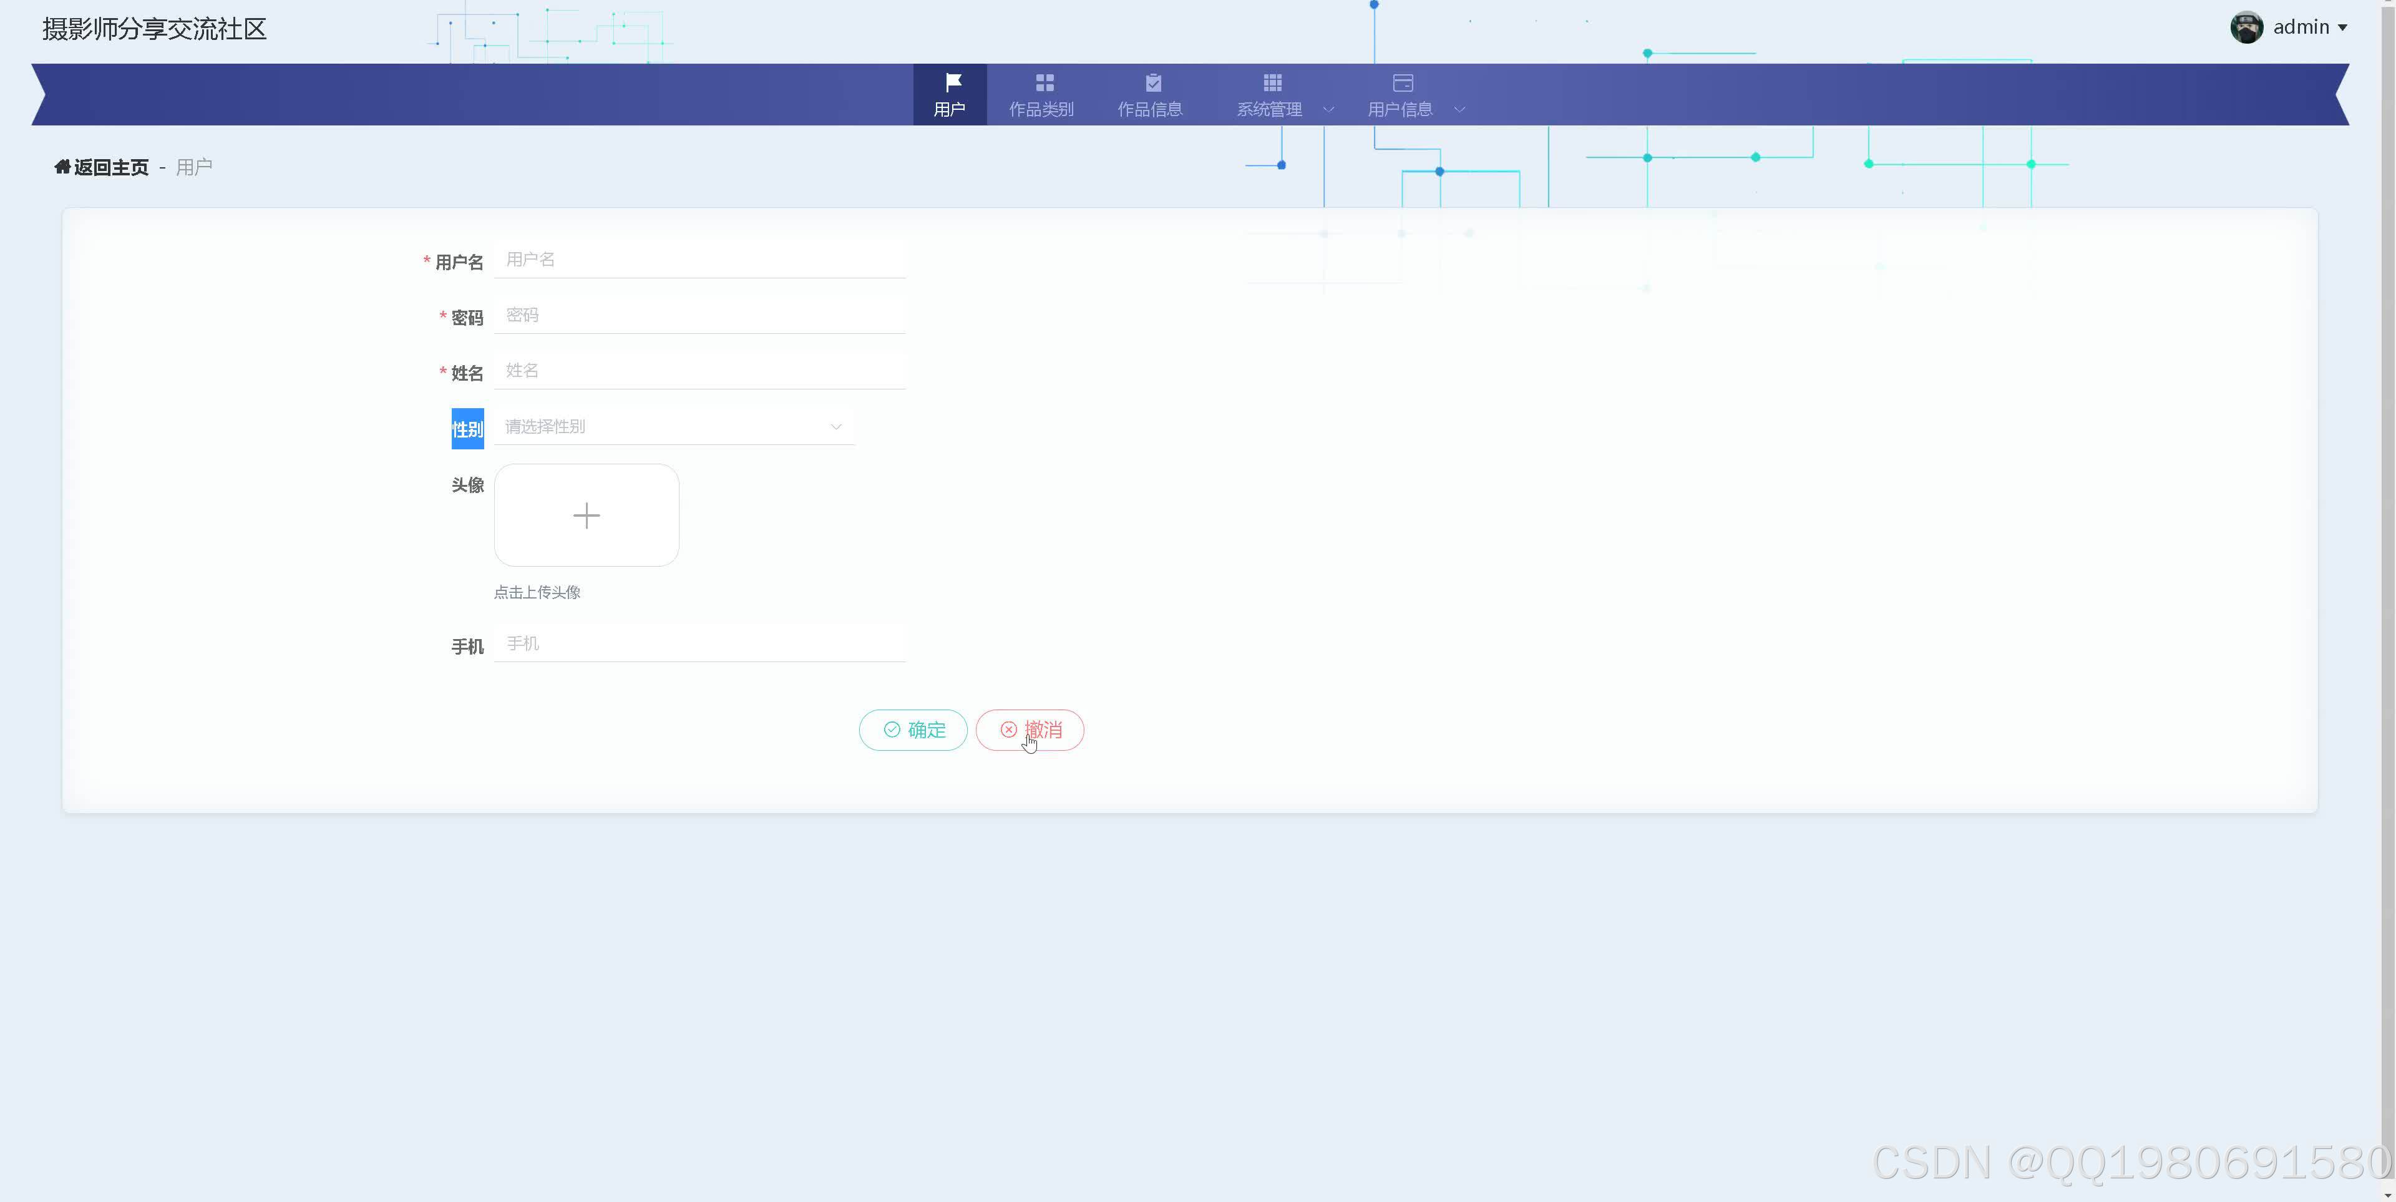Open the 作品信息 menu item
This screenshot has height=1202, width=2396.
coord(1149,109)
